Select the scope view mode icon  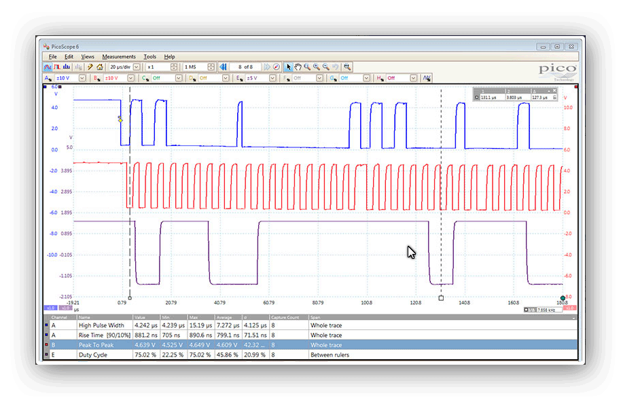48,67
